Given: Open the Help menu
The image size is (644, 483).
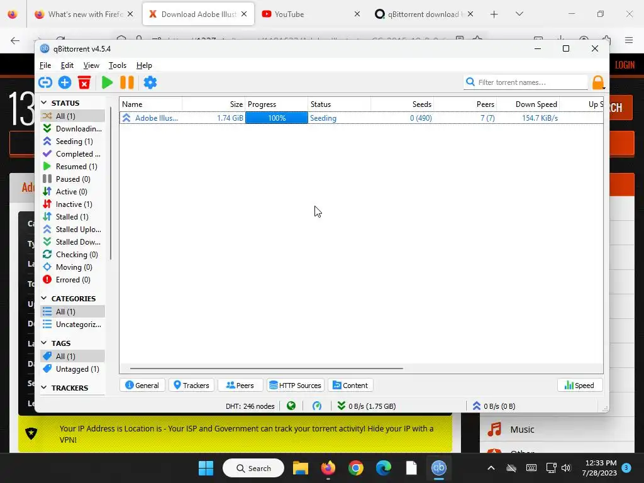Looking at the screenshot, I should 144,65.
